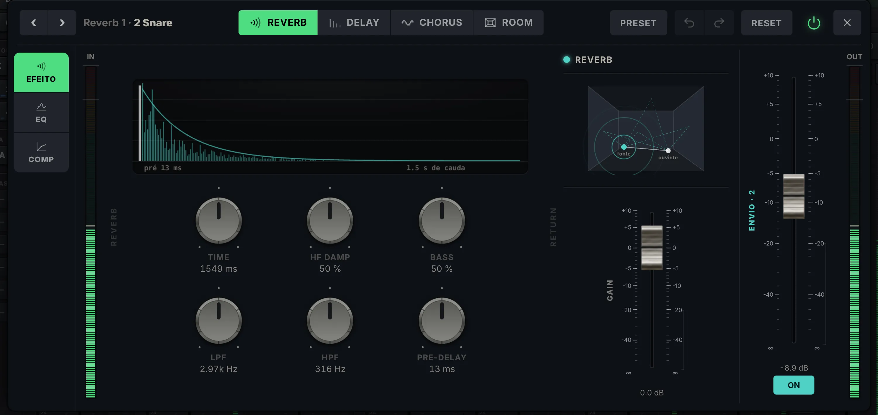Click the return gain 0.0 dB readout
Image resolution: width=878 pixels, height=415 pixels.
[x=652, y=392]
